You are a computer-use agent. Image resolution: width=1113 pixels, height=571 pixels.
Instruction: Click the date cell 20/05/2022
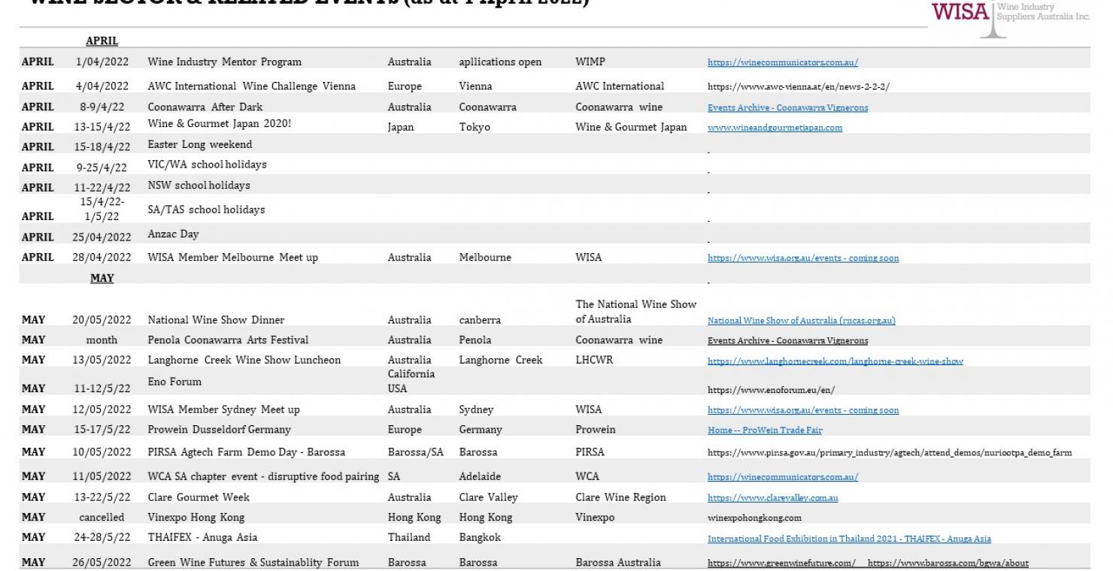tap(102, 320)
